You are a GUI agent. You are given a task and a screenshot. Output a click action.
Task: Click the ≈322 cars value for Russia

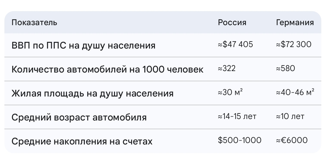(227, 68)
